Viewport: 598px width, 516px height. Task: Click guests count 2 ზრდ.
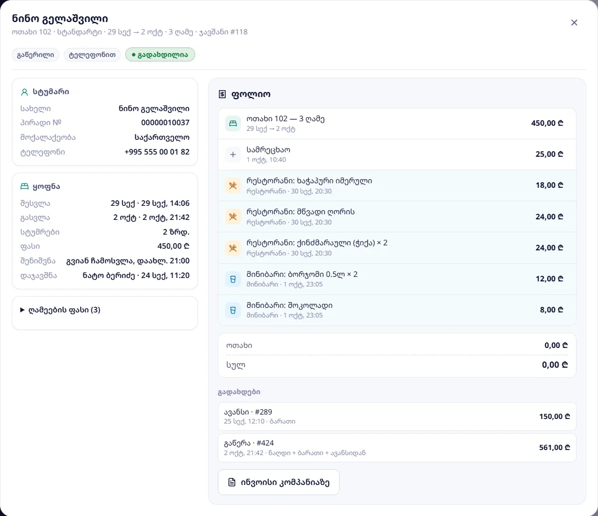[176, 232]
